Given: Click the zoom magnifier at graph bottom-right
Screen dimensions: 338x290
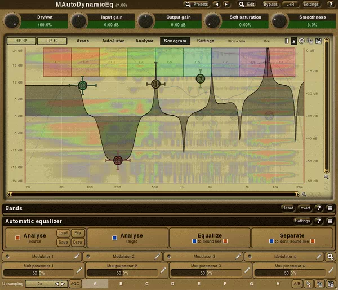Looking at the screenshot, I should (x=326, y=177).
